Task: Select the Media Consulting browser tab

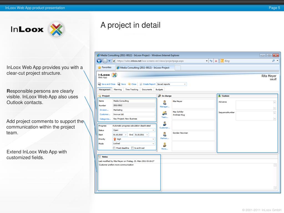Action: tap(145, 68)
